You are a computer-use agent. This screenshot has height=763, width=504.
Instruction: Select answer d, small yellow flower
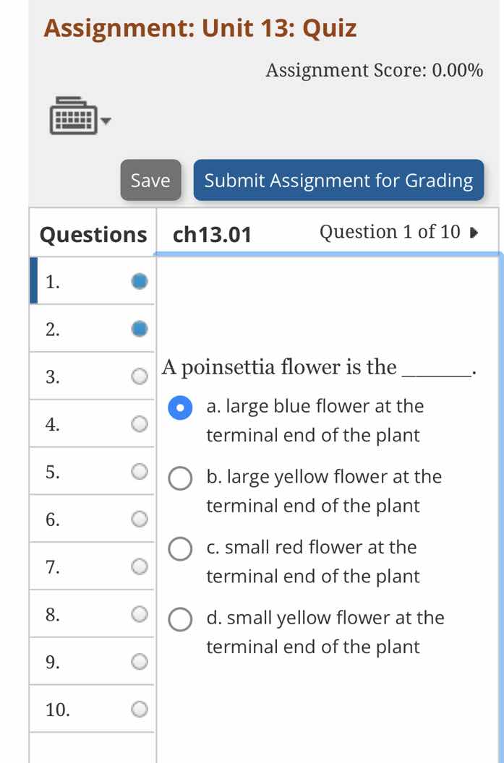point(179,619)
